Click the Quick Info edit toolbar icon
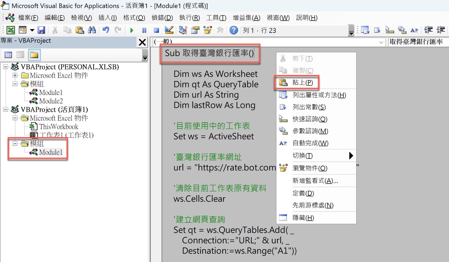 pos(389,30)
